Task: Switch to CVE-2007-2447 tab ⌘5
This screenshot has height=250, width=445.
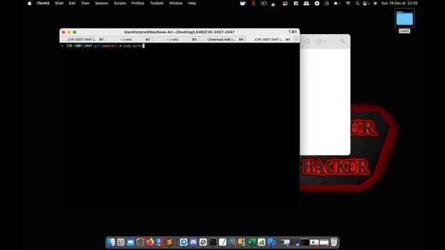Action: 270,40
